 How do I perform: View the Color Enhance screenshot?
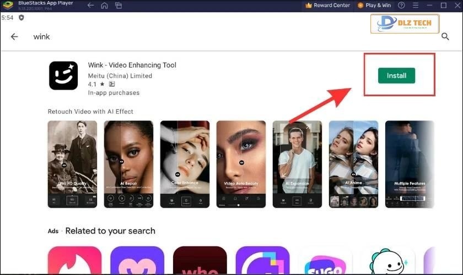(x=185, y=164)
